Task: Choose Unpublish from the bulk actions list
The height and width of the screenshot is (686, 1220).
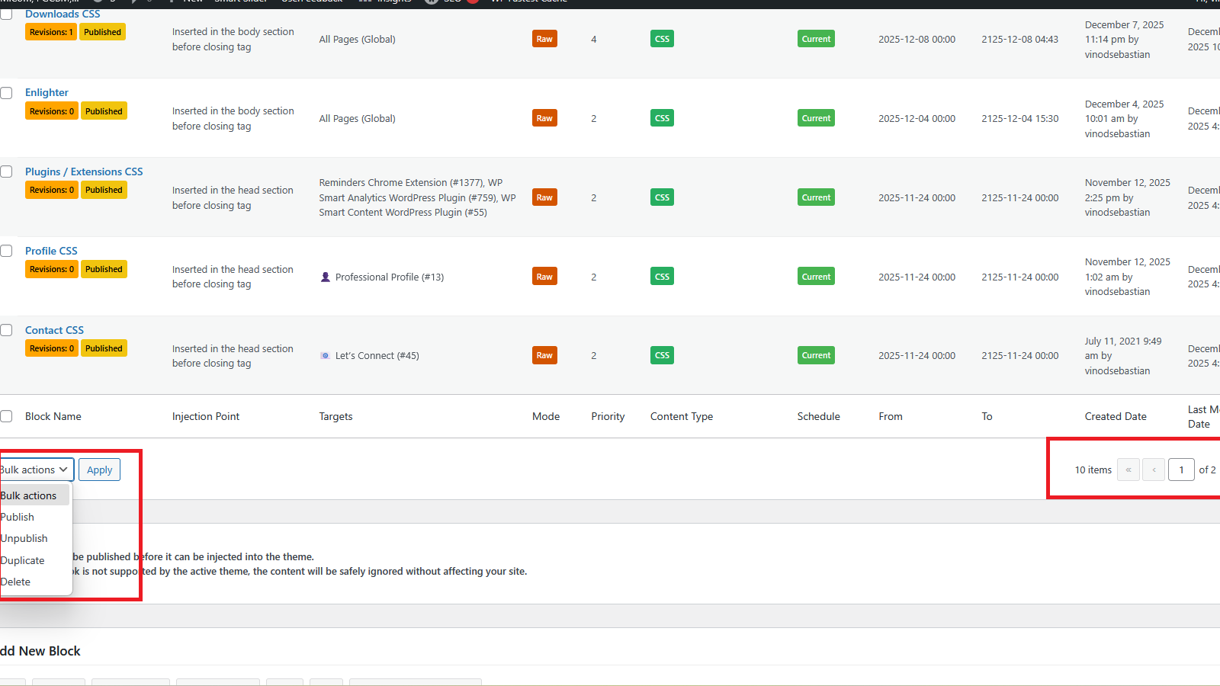Action: click(24, 538)
